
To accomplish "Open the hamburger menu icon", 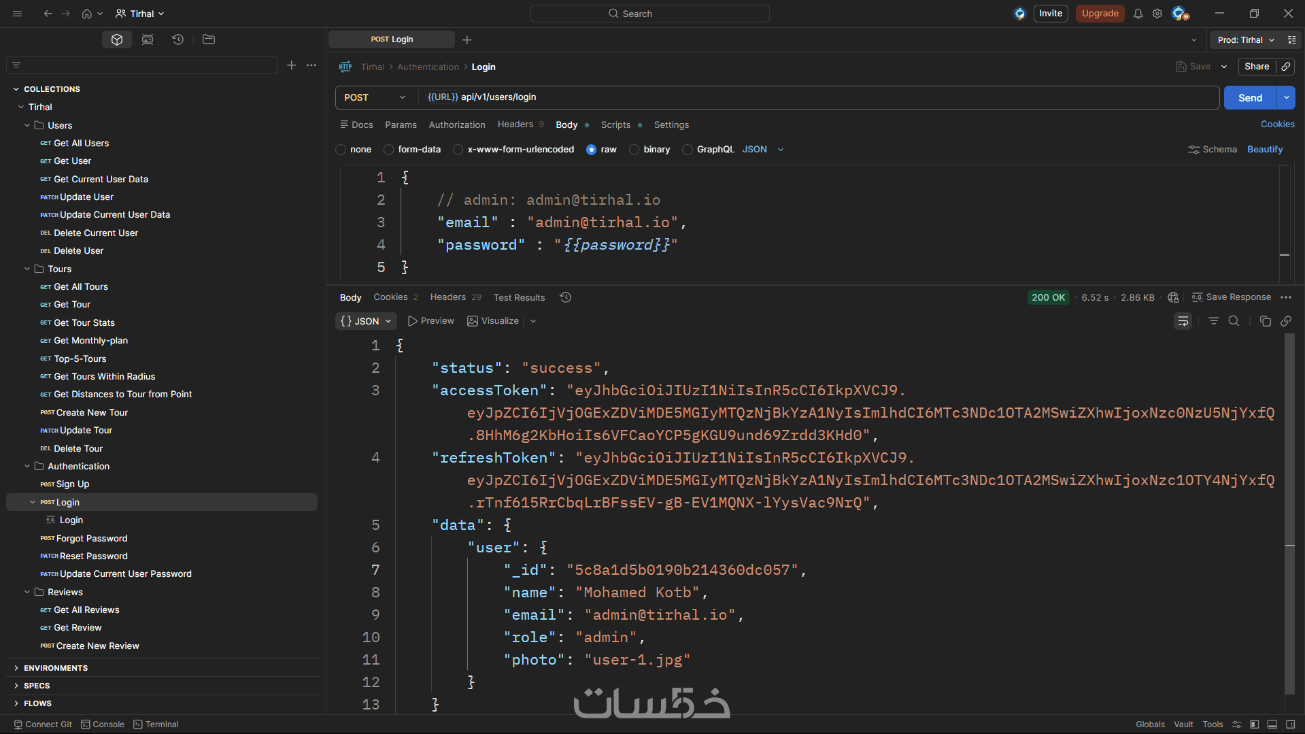I will [x=18, y=14].
